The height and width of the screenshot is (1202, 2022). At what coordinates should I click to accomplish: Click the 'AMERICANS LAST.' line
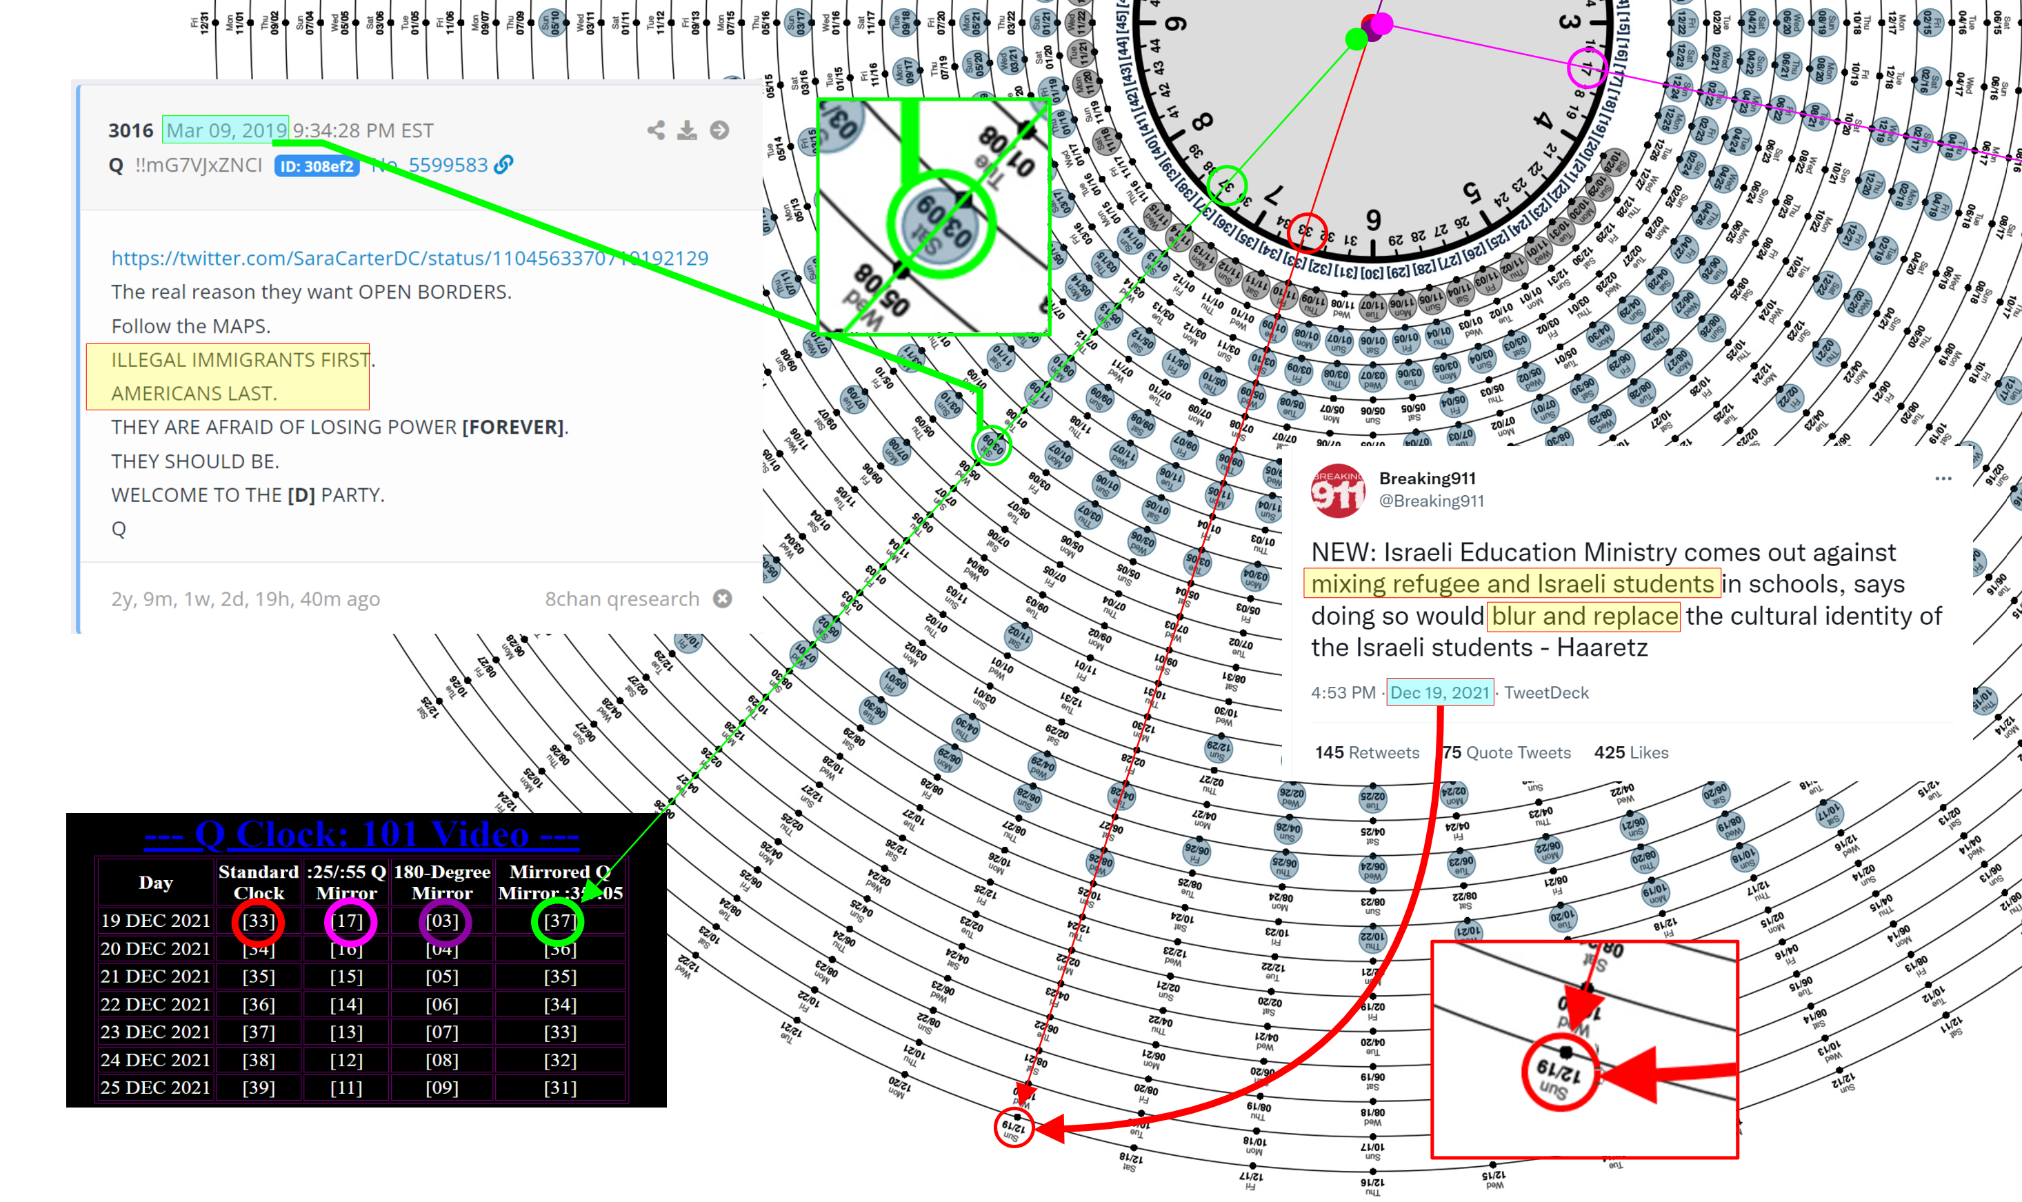[x=194, y=394]
